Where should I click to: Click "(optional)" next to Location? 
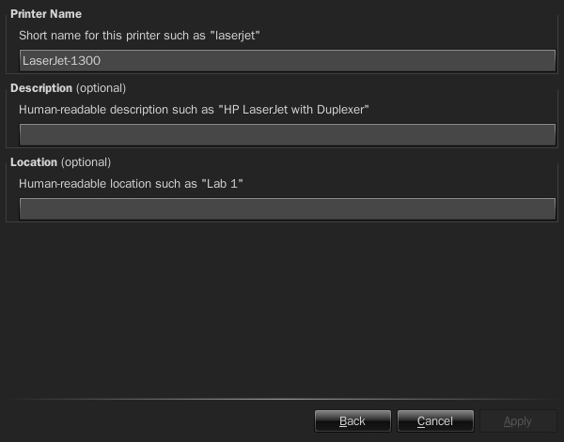(86, 162)
